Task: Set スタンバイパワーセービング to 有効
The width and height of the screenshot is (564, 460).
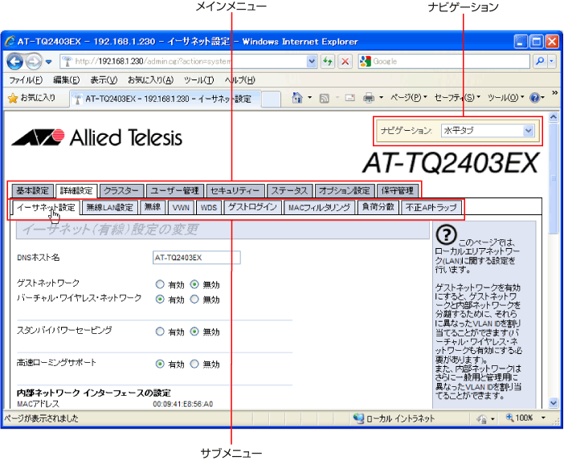Action: tap(160, 332)
